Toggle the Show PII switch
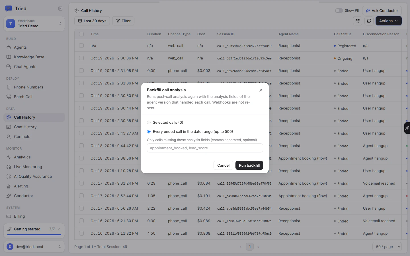Screen dimensions: 410x256 tap(339, 11)
